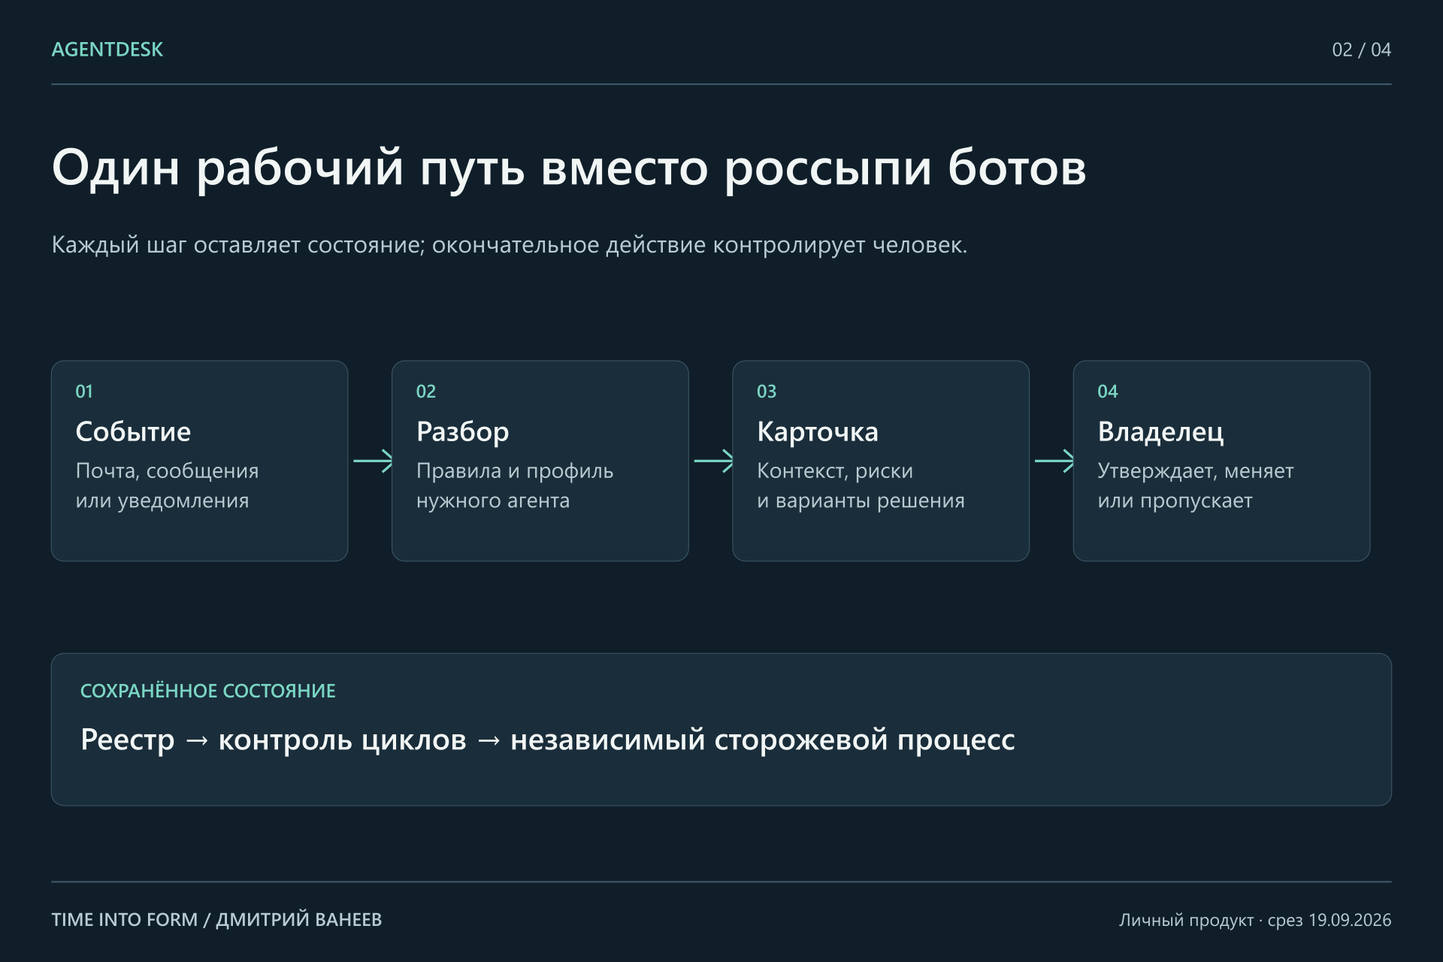Click the 'СОХРАНЁННОЕ СОСТОЯНИЕ' label
The image size is (1443, 962).
coord(208,691)
